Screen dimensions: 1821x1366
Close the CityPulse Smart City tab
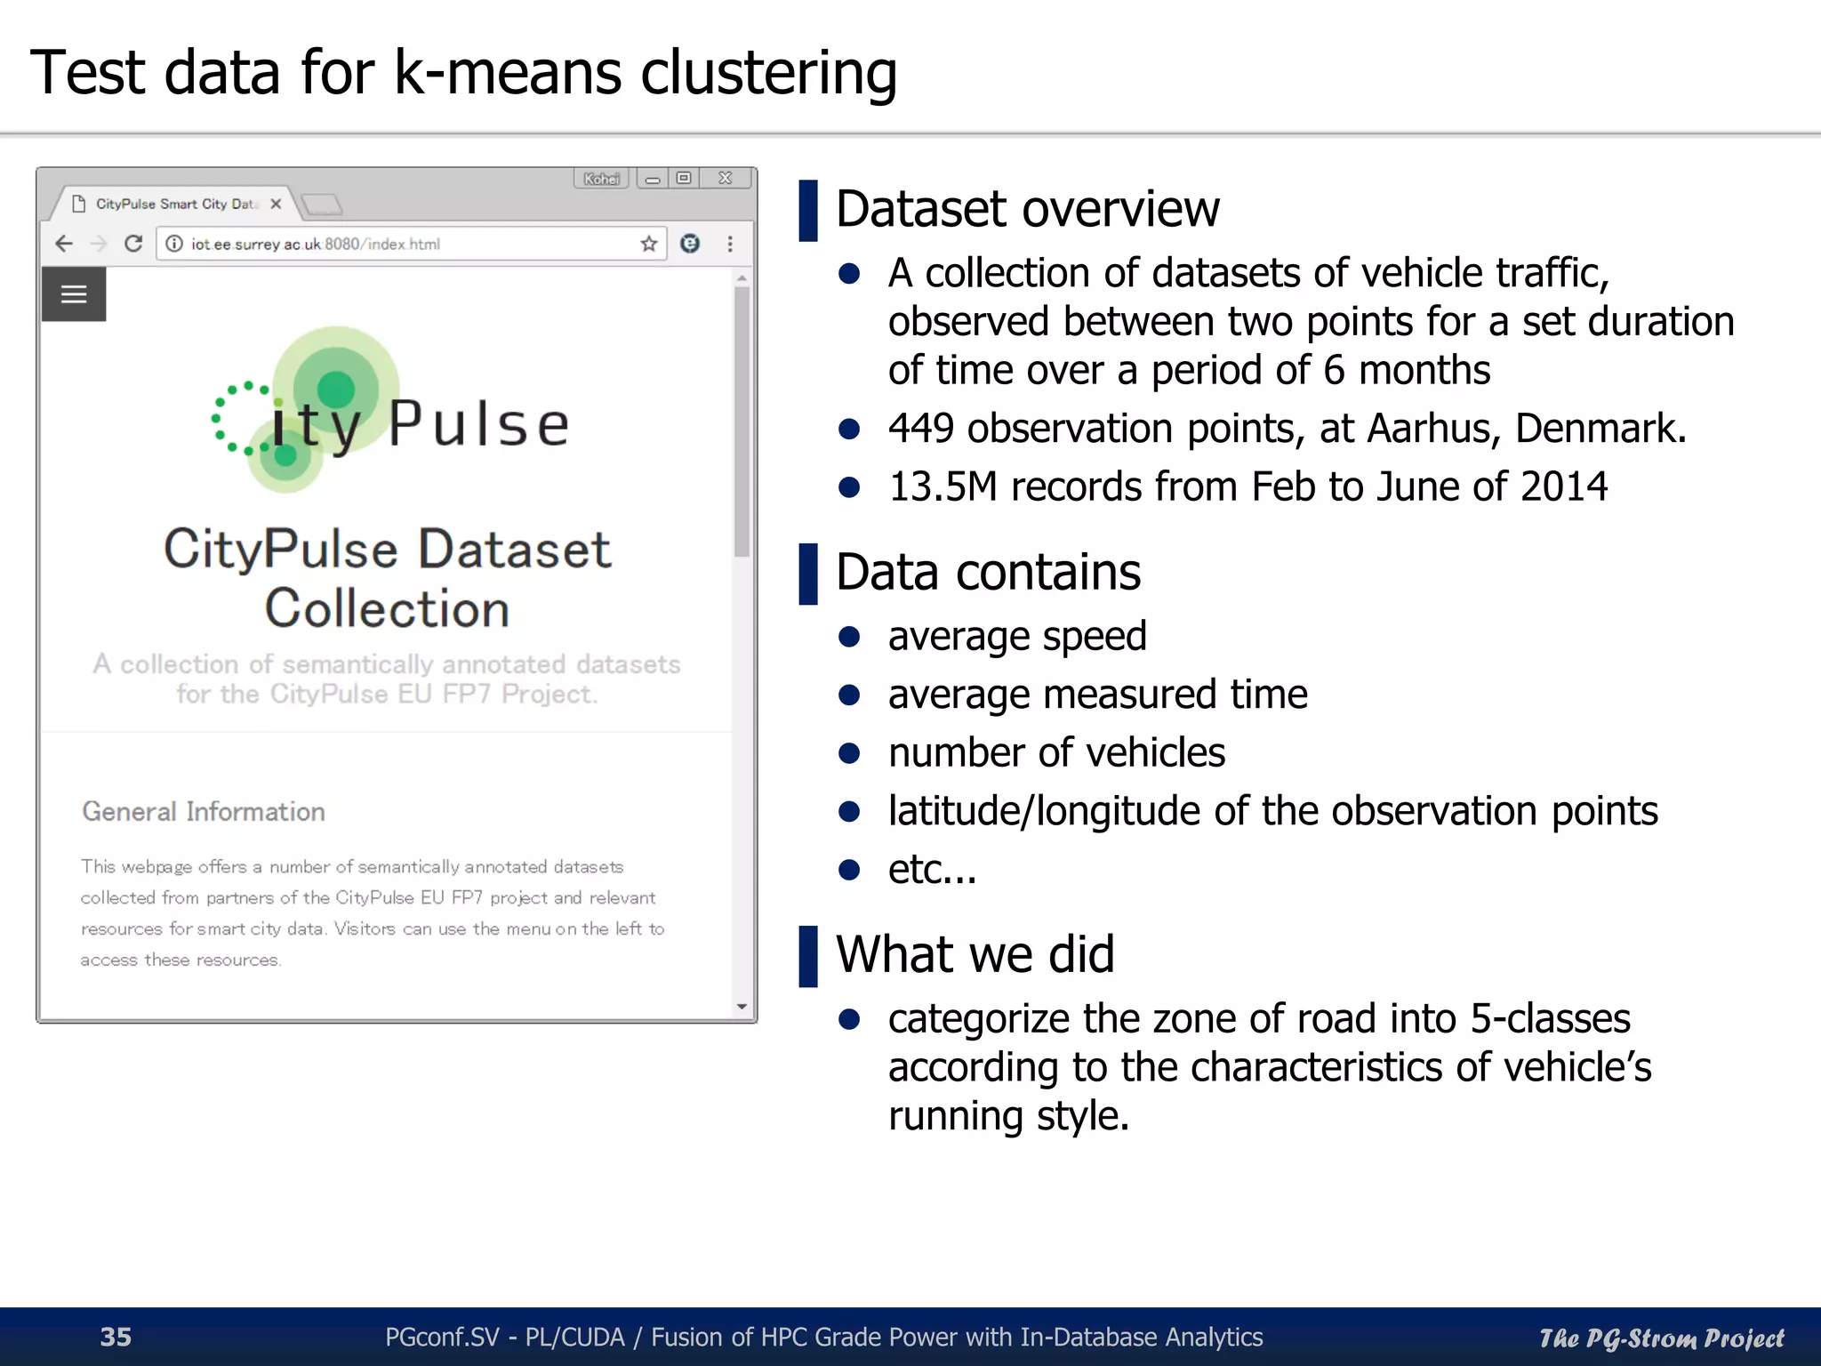pyautogui.click(x=276, y=204)
